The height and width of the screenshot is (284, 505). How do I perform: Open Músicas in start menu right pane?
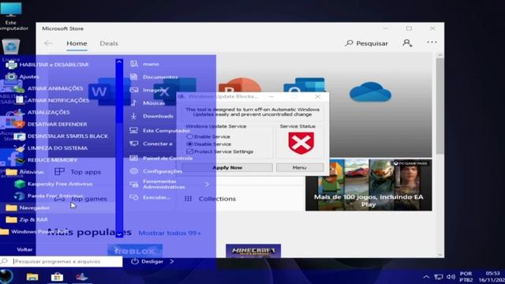click(x=148, y=103)
